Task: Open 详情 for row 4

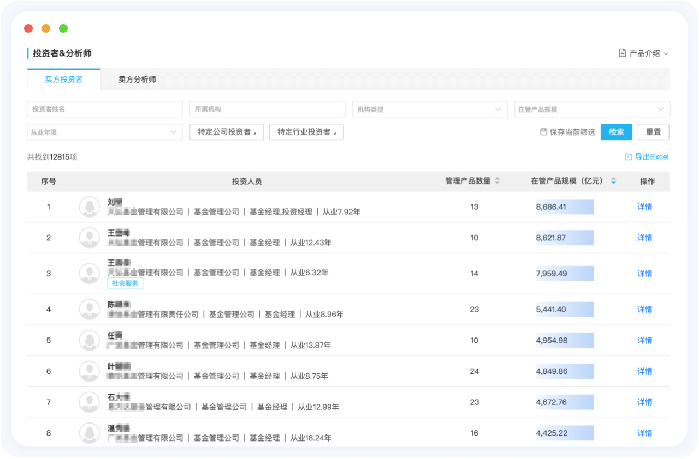Action: pyautogui.click(x=645, y=310)
